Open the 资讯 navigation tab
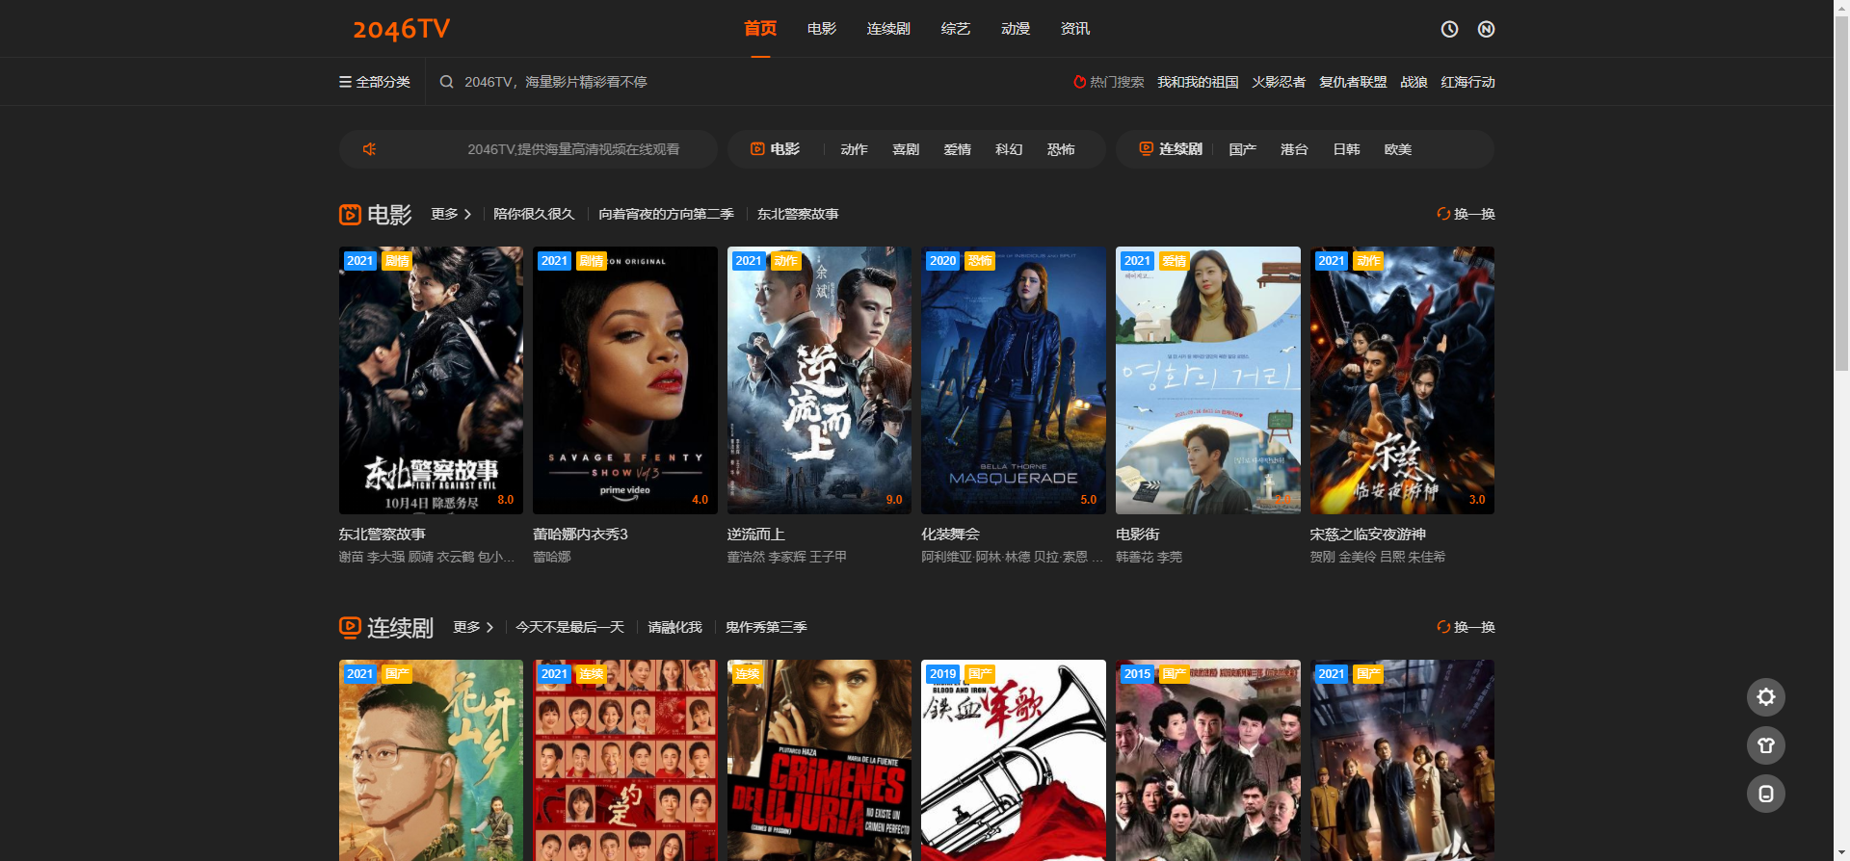The image size is (1850, 861). coord(1075,29)
